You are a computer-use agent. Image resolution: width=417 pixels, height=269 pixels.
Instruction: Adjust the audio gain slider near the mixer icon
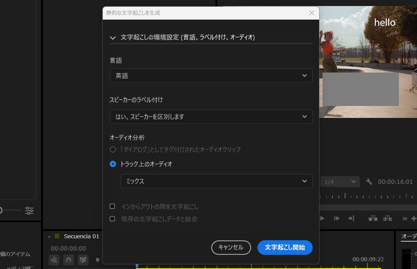[x=12, y=210]
